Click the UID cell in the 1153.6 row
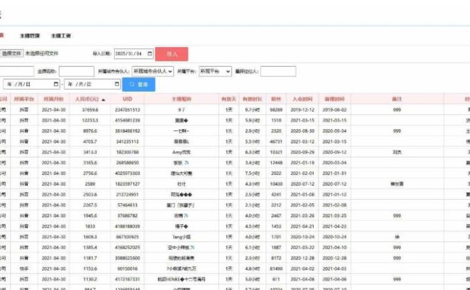The image size is (470, 290). (x=127, y=268)
